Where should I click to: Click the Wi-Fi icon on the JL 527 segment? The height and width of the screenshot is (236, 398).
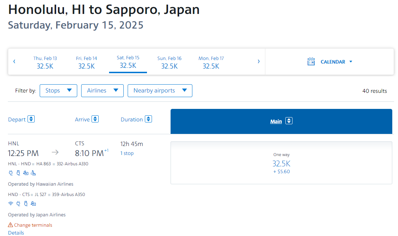tap(10, 203)
